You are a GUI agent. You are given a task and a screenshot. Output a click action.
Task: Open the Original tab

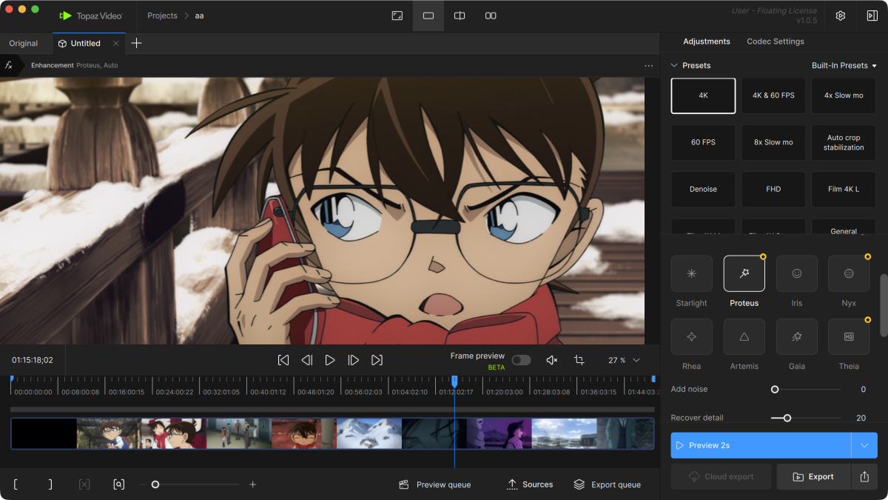pos(24,43)
